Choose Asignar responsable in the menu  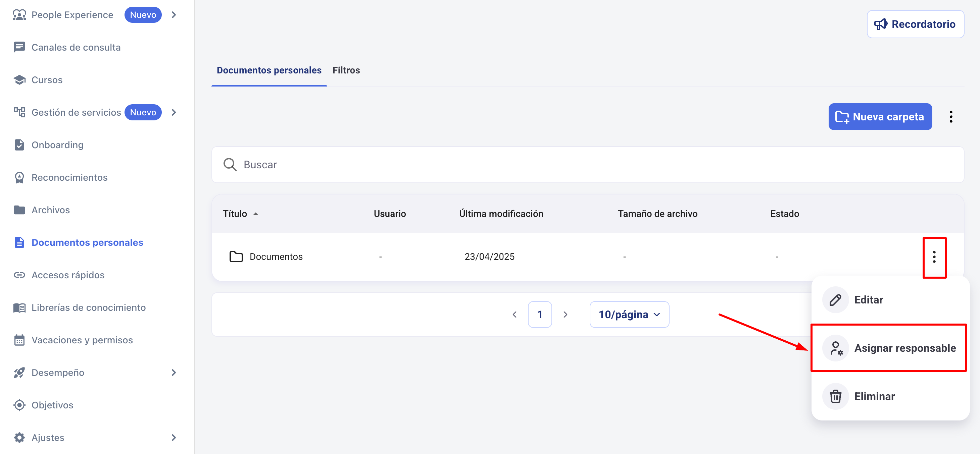coord(890,348)
